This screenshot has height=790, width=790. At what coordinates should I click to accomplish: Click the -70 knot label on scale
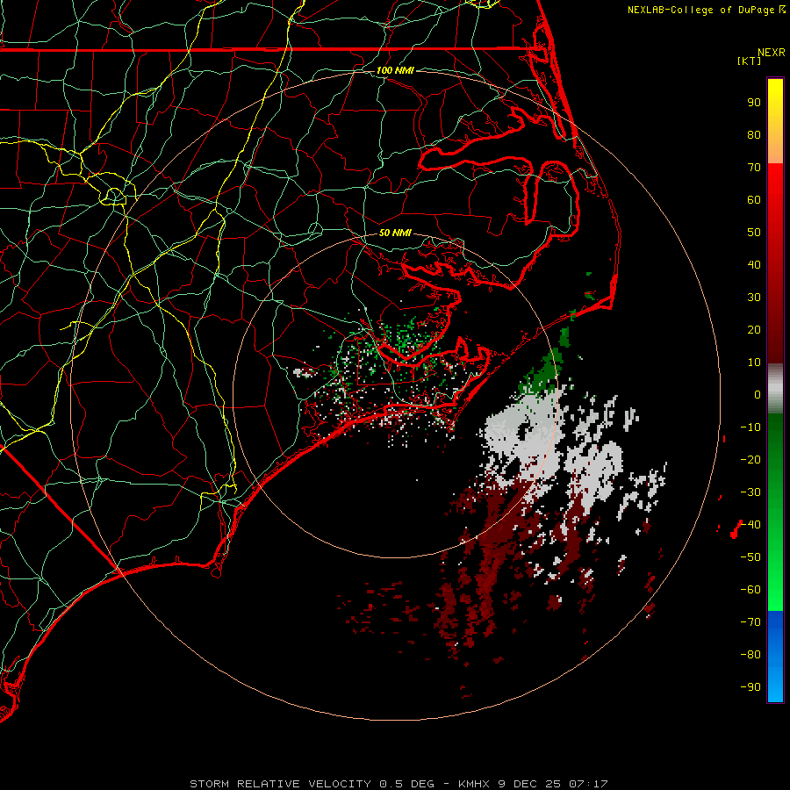tap(750, 622)
